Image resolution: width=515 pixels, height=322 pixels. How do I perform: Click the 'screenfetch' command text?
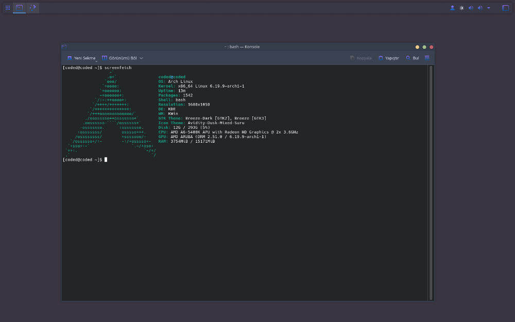coord(118,67)
